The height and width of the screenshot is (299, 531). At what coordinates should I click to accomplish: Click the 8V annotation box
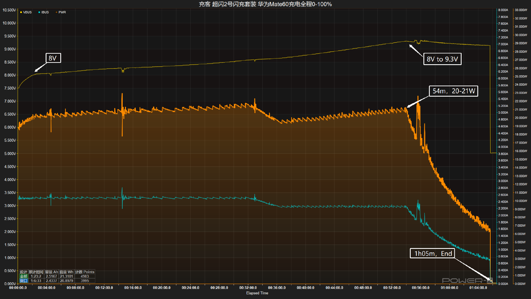(x=53, y=58)
